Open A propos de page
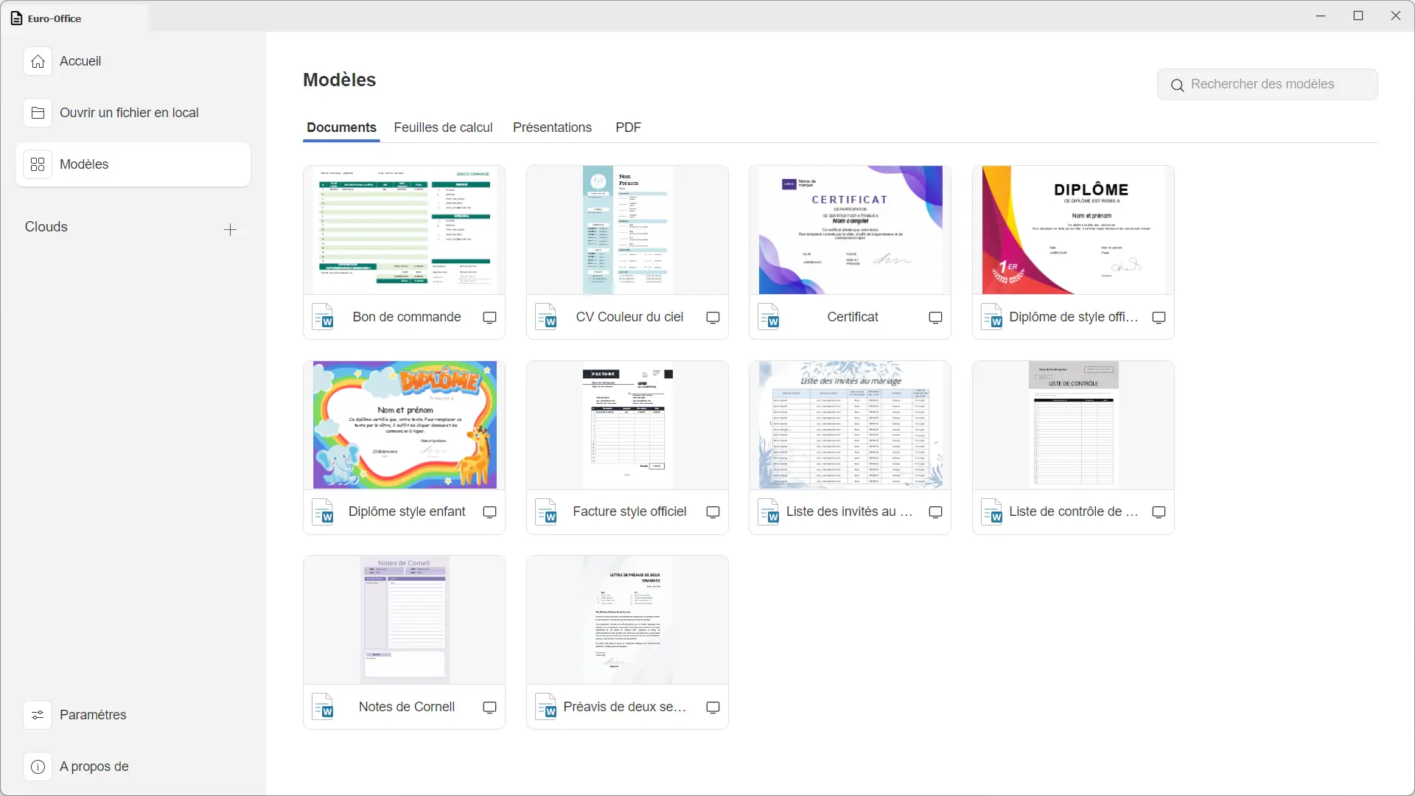Image resolution: width=1415 pixels, height=796 pixels. point(133,767)
